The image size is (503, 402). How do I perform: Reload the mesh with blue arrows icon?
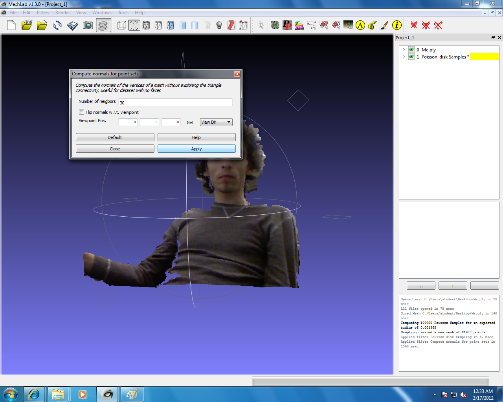57,26
